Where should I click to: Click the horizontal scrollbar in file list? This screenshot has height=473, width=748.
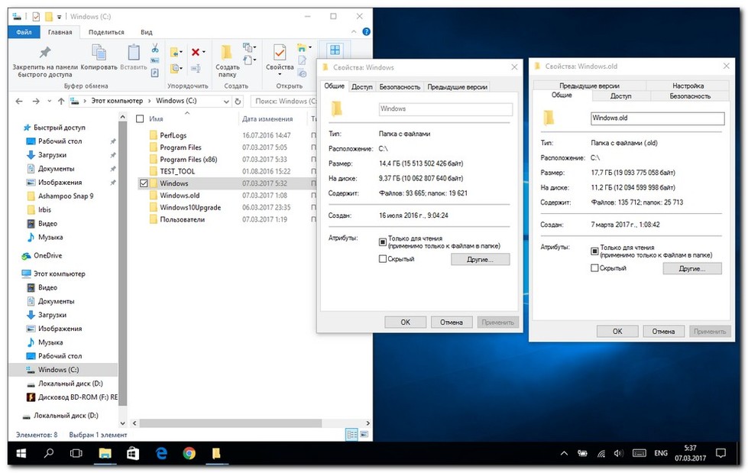[231, 423]
